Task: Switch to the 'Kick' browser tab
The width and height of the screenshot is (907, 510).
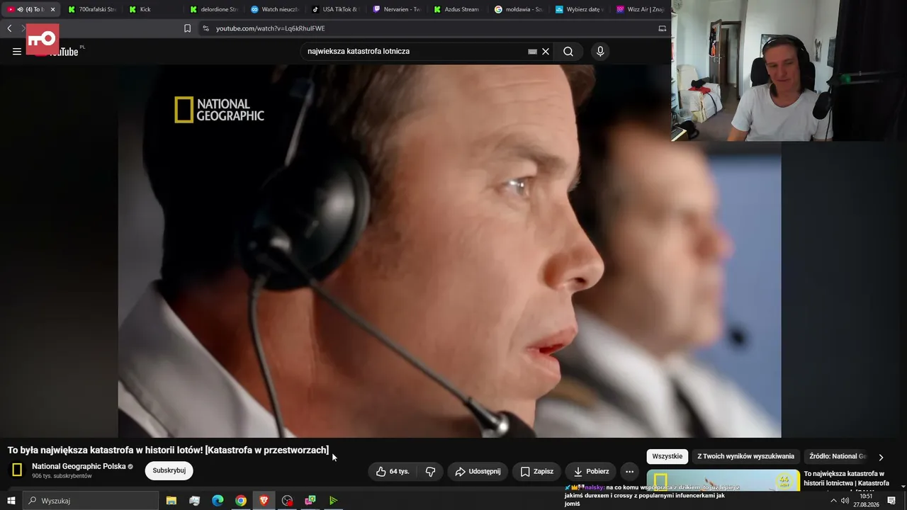Action: point(152,9)
